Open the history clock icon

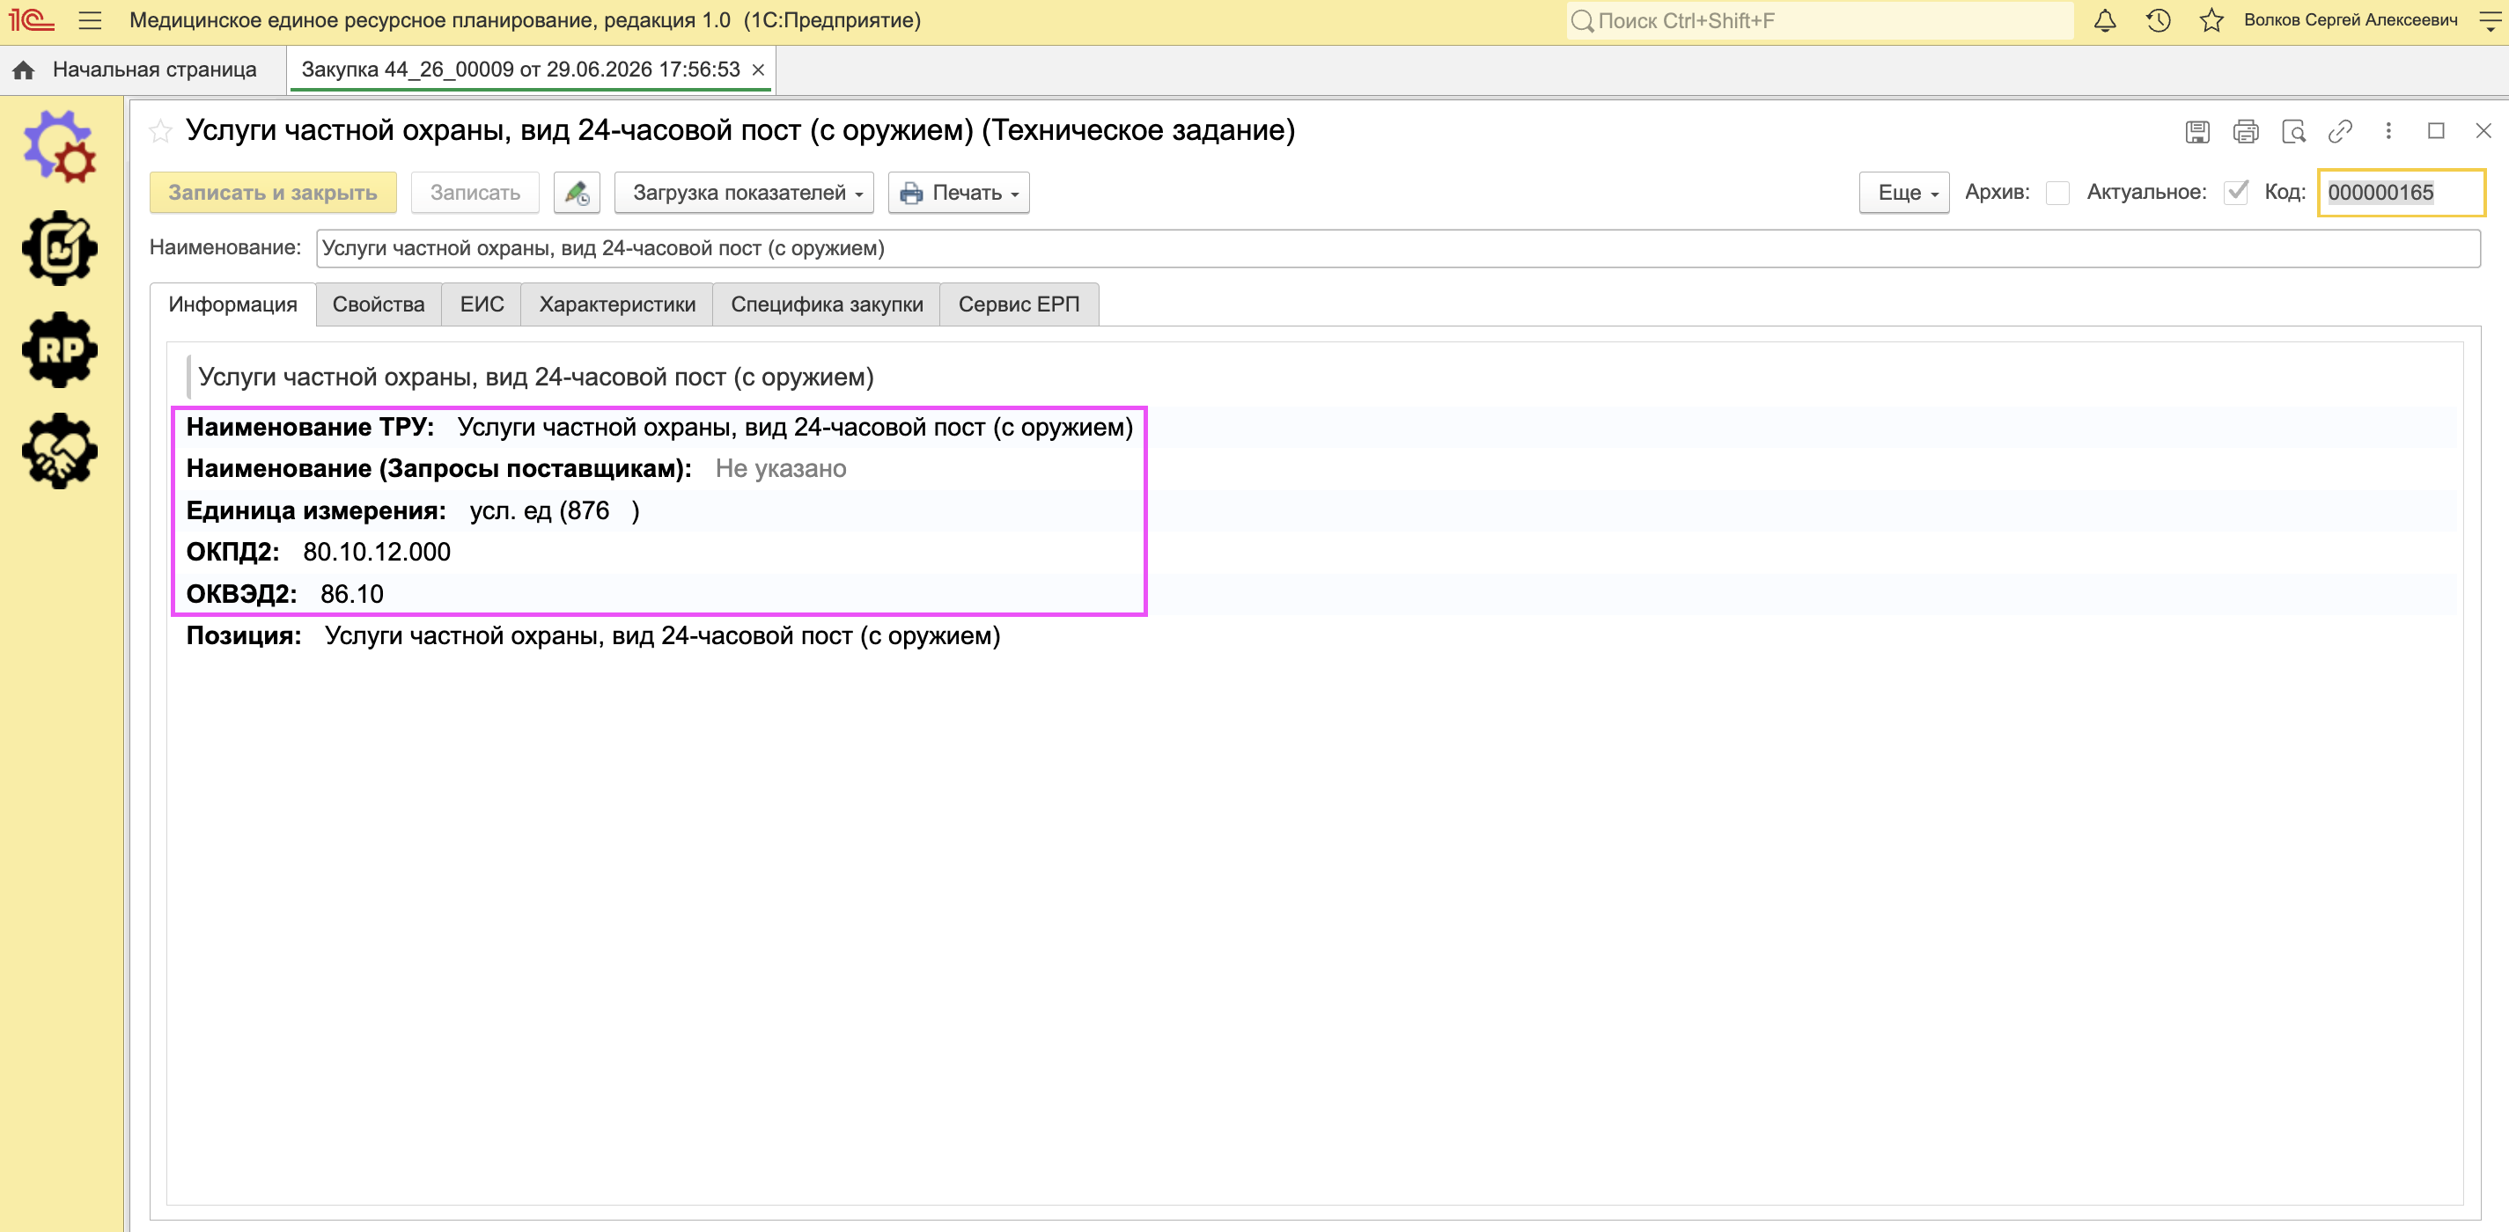[2159, 20]
